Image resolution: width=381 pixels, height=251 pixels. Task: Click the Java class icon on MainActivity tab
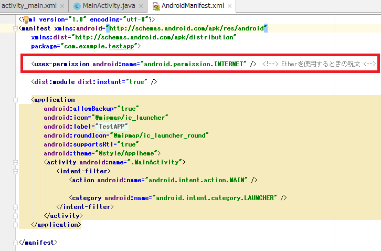[x=77, y=6]
